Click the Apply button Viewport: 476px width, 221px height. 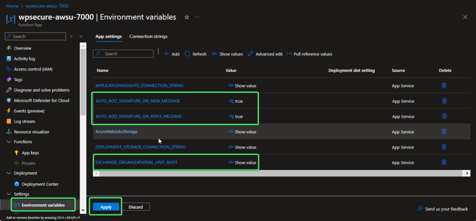(106, 207)
